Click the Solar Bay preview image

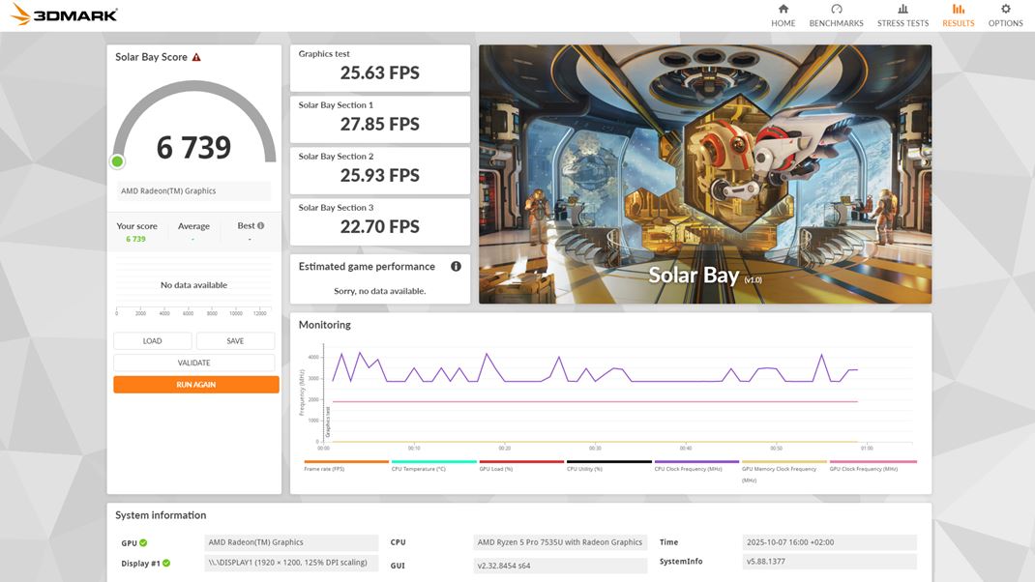click(704, 172)
